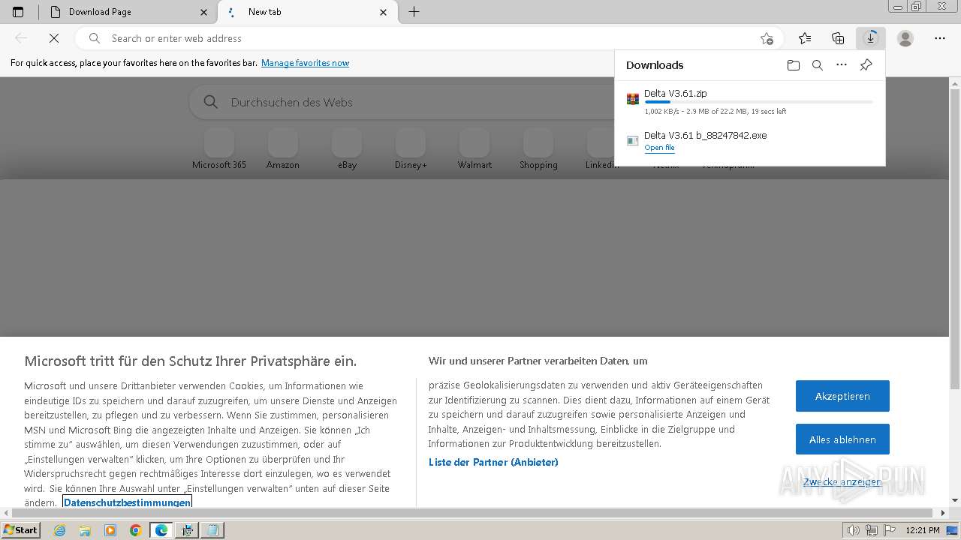Open the Microsoft 365 quick link
Image resolution: width=961 pixels, height=540 pixels.
click(219, 148)
